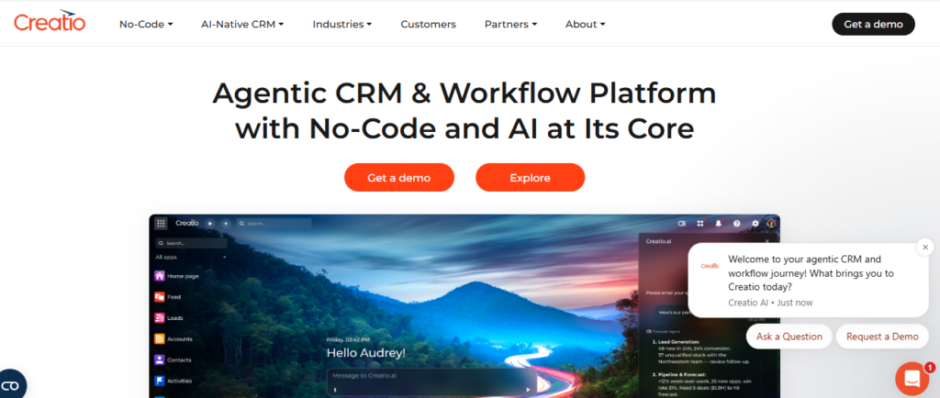Click the black Get a demo header button
Screen dimensions: 940x398
[873, 24]
